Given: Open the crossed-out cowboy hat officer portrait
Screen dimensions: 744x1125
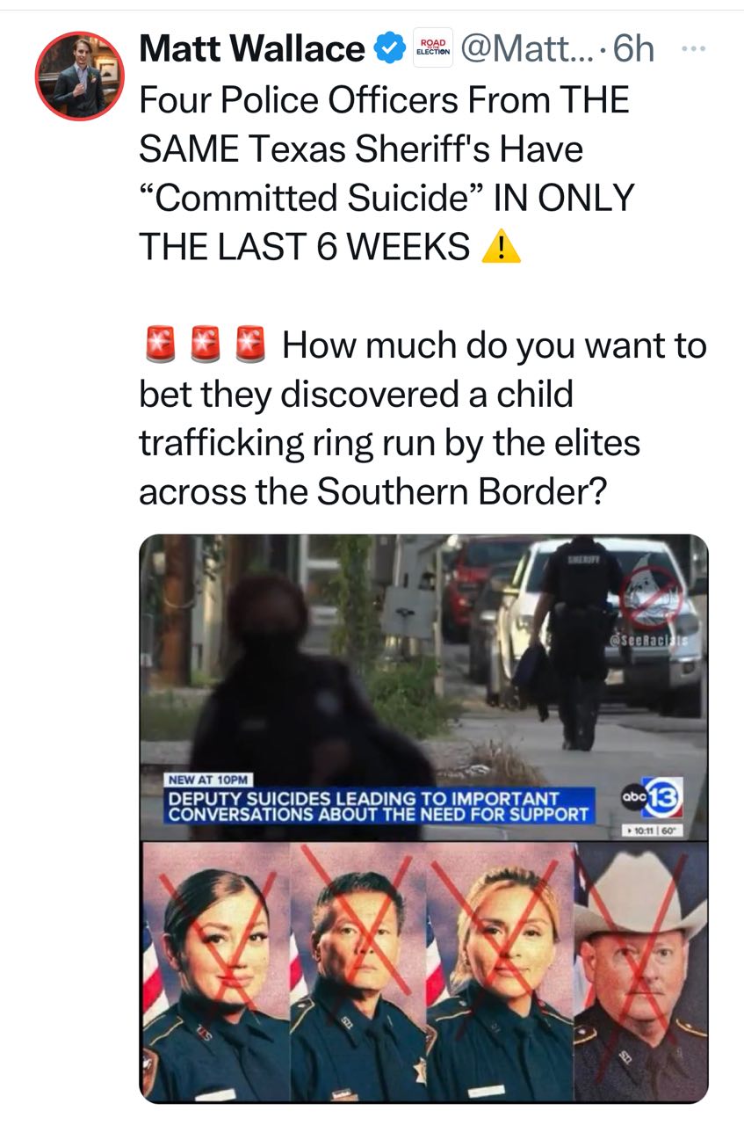Looking at the screenshot, I should coord(640,971).
